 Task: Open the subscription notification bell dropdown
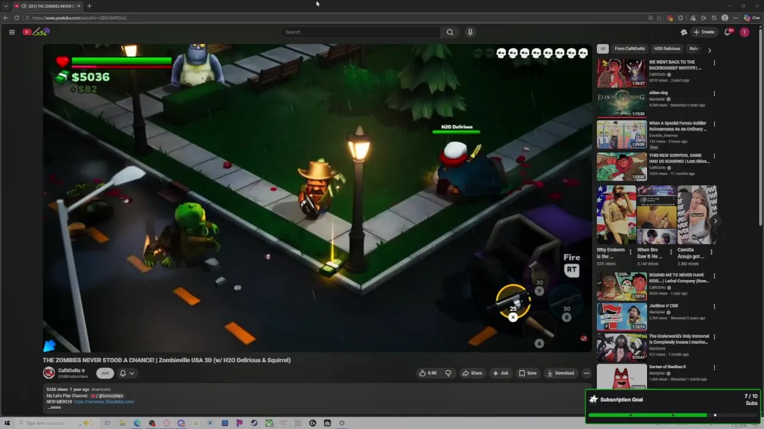click(x=127, y=373)
